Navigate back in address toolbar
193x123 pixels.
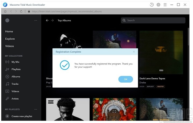[11, 11]
